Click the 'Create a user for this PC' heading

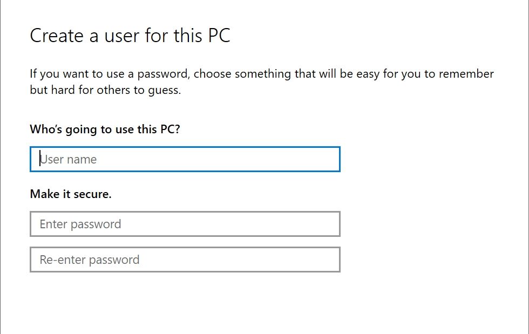(130, 36)
